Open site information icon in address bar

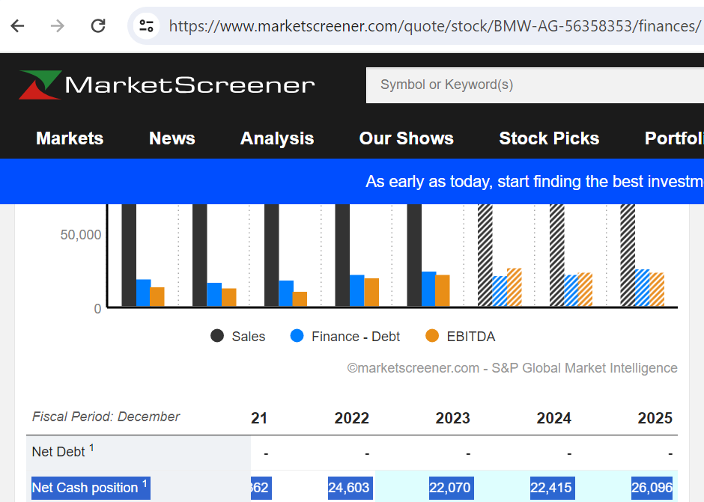click(146, 26)
